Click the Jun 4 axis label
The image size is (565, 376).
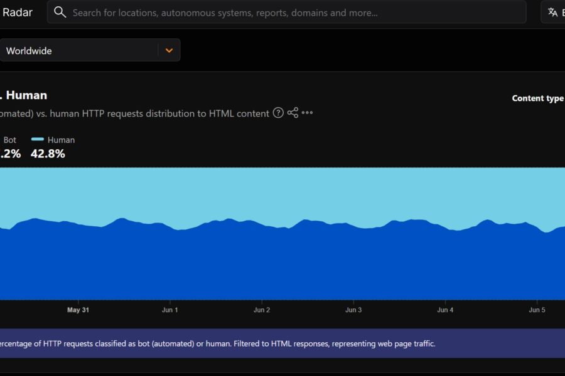tap(445, 310)
